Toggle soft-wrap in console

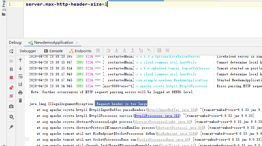(x=20, y=76)
